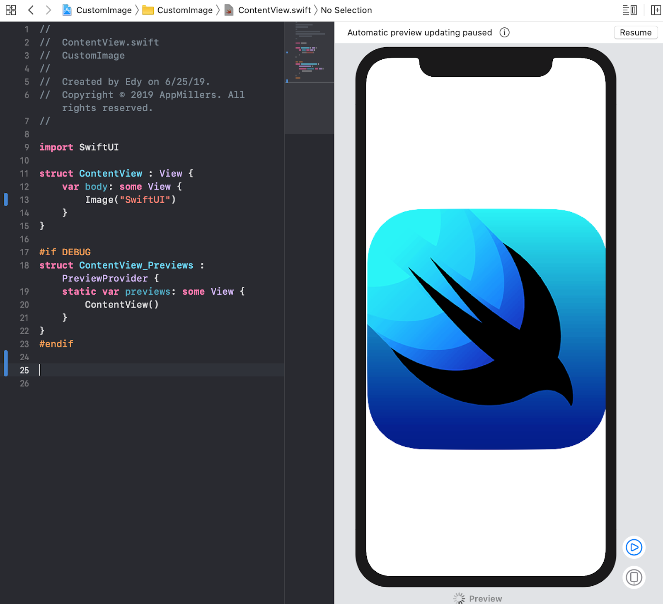
Task: Click line number 11 in the gutter
Action: pos(24,173)
